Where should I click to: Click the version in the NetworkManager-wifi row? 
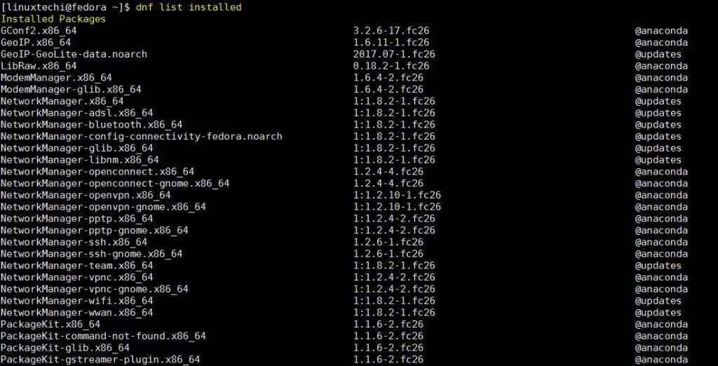pyautogui.click(x=394, y=301)
